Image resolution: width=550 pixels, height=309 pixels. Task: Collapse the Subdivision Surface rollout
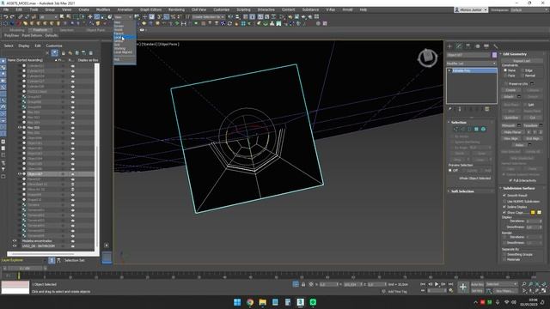(519, 188)
